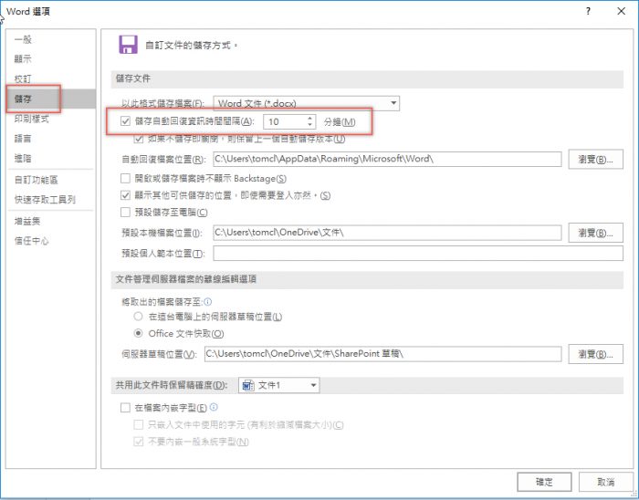Open the 文件1 document dropdown
The height and width of the screenshot is (500, 639).
(279, 385)
